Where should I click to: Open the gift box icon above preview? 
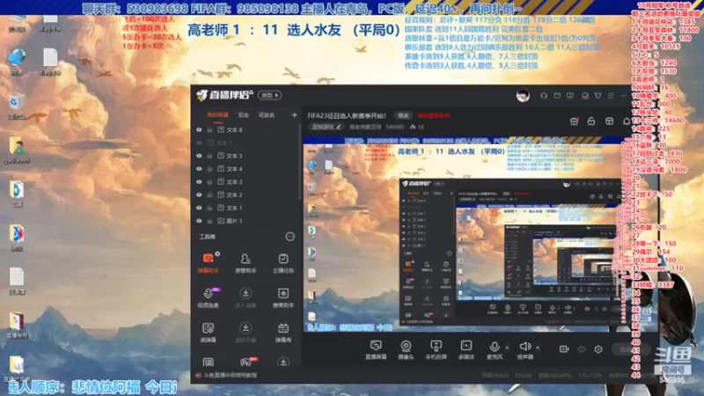[575, 121]
